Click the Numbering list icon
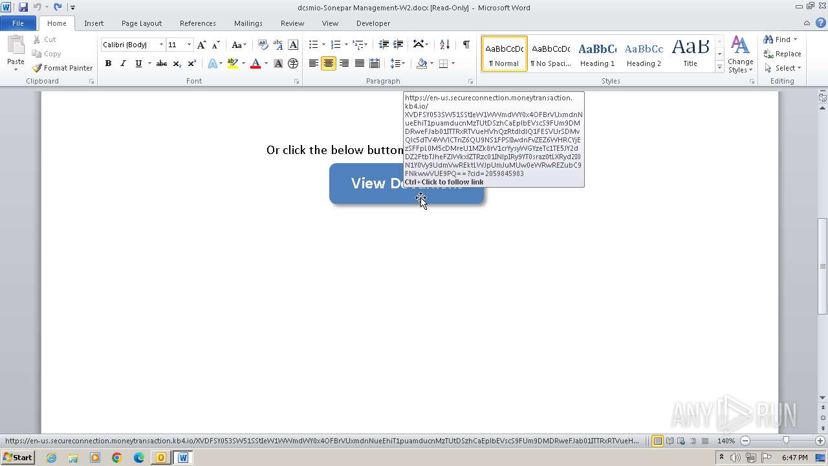The width and height of the screenshot is (828, 466). click(x=336, y=45)
